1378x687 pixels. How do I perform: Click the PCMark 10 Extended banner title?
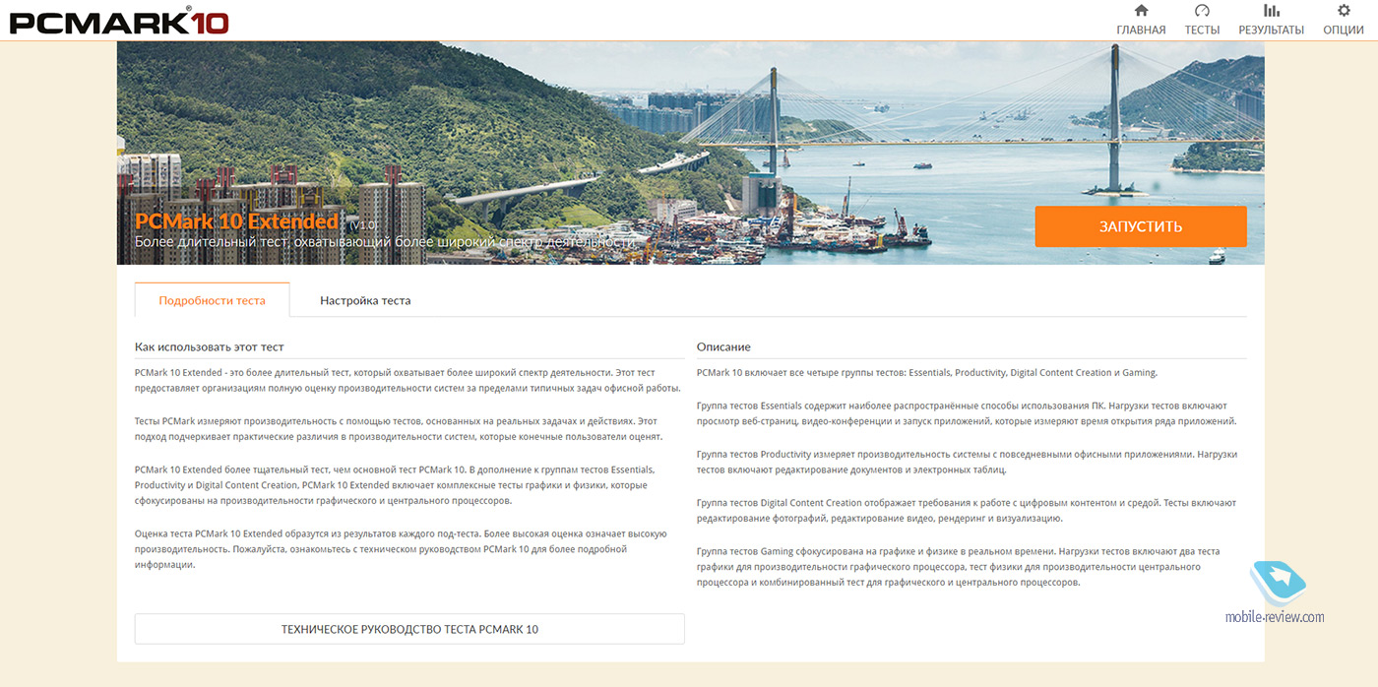click(x=236, y=220)
